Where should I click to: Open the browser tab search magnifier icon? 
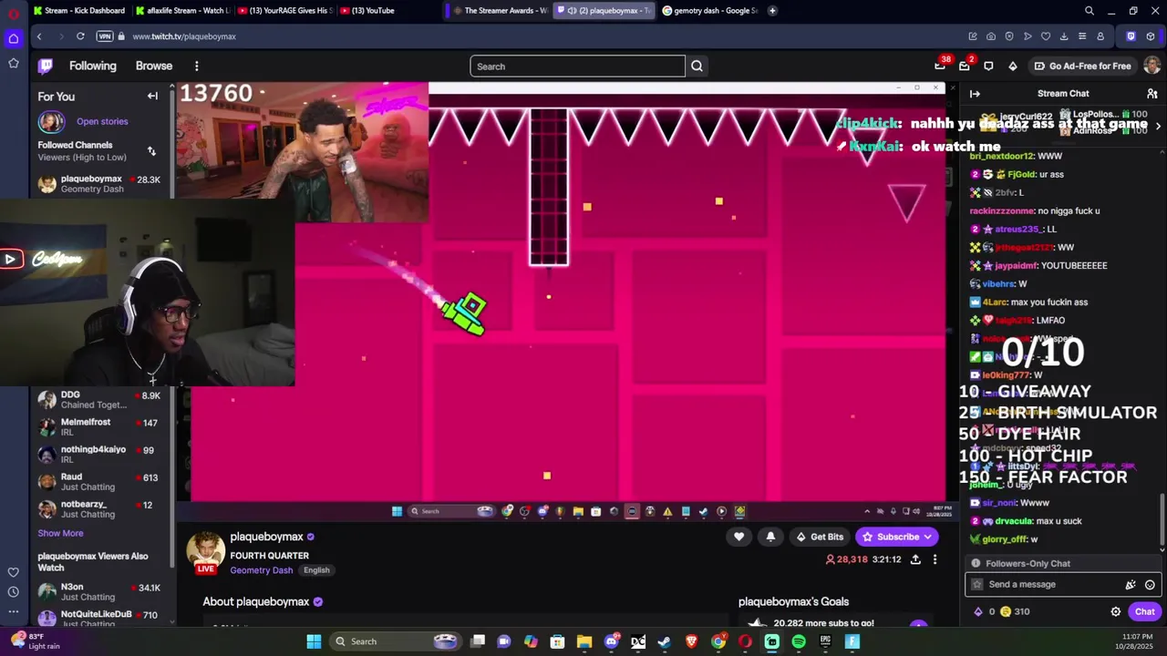tap(1089, 11)
